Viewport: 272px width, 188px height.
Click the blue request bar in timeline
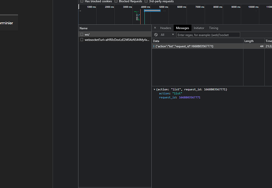click(152, 11)
